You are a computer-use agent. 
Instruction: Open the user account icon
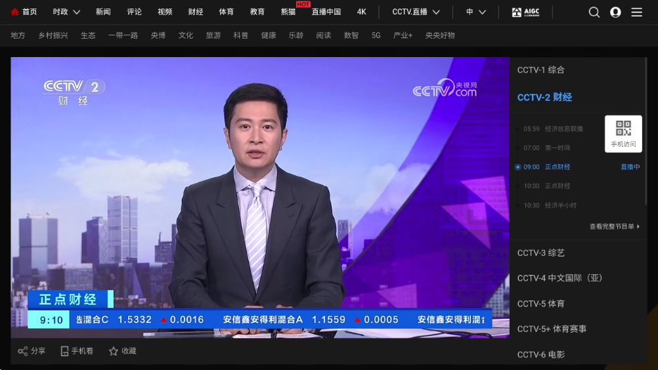(615, 12)
